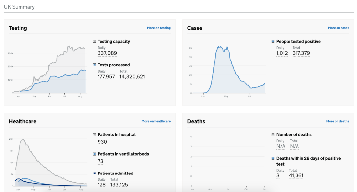Click the Patients admitted label
This screenshot has width=357, height=192.
tap(115, 173)
